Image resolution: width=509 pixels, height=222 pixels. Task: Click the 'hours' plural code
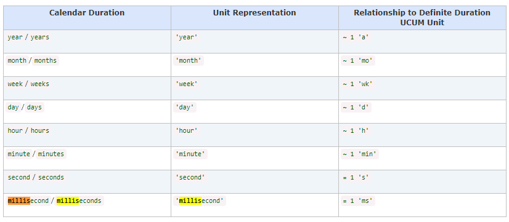pos(40,130)
